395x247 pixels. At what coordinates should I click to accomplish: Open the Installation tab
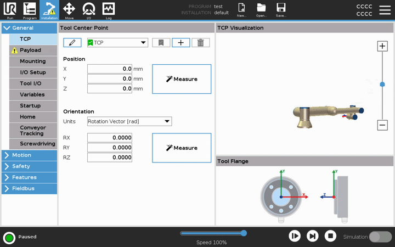pyautogui.click(x=49, y=10)
